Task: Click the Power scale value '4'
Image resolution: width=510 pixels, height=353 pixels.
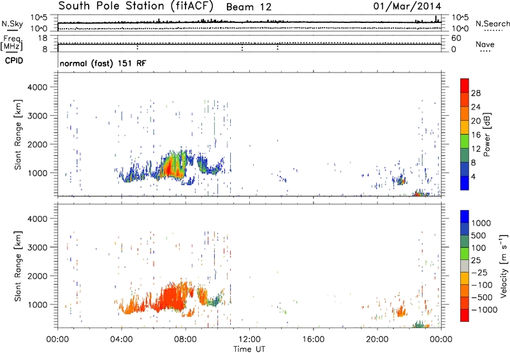Action: coord(473,176)
